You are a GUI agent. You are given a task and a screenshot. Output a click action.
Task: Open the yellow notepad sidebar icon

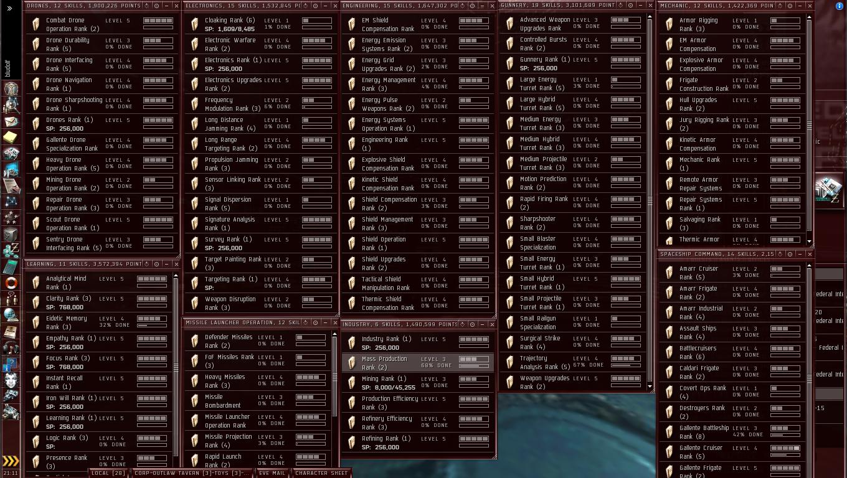click(11, 137)
